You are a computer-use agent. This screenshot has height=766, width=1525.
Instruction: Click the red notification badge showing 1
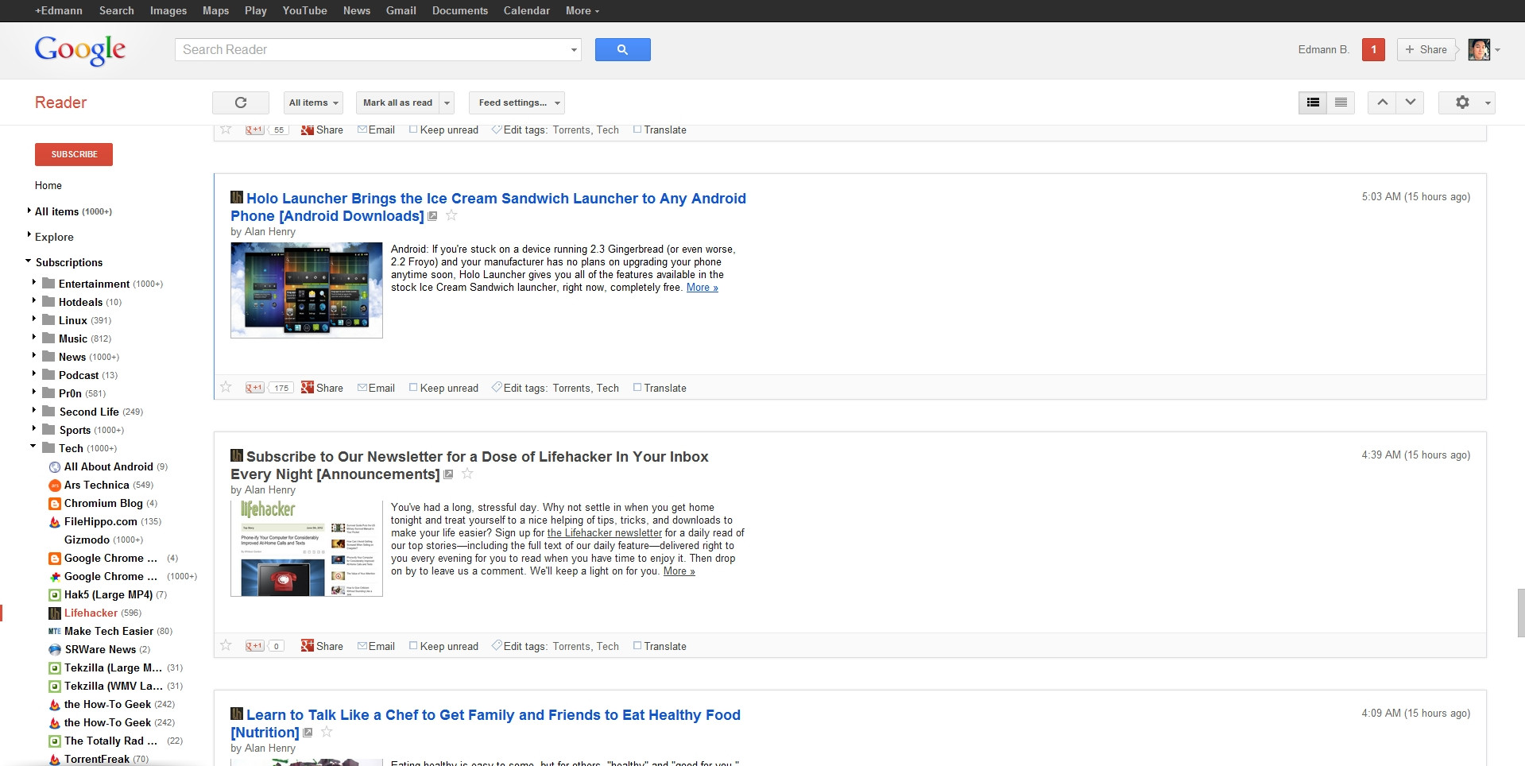pos(1373,49)
